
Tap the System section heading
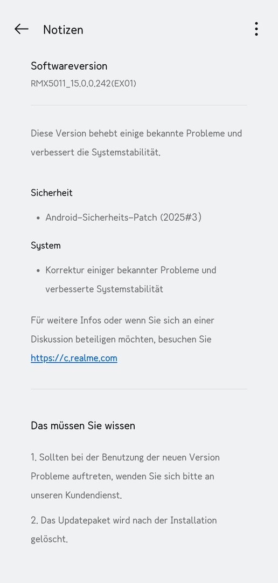point(46,246)
